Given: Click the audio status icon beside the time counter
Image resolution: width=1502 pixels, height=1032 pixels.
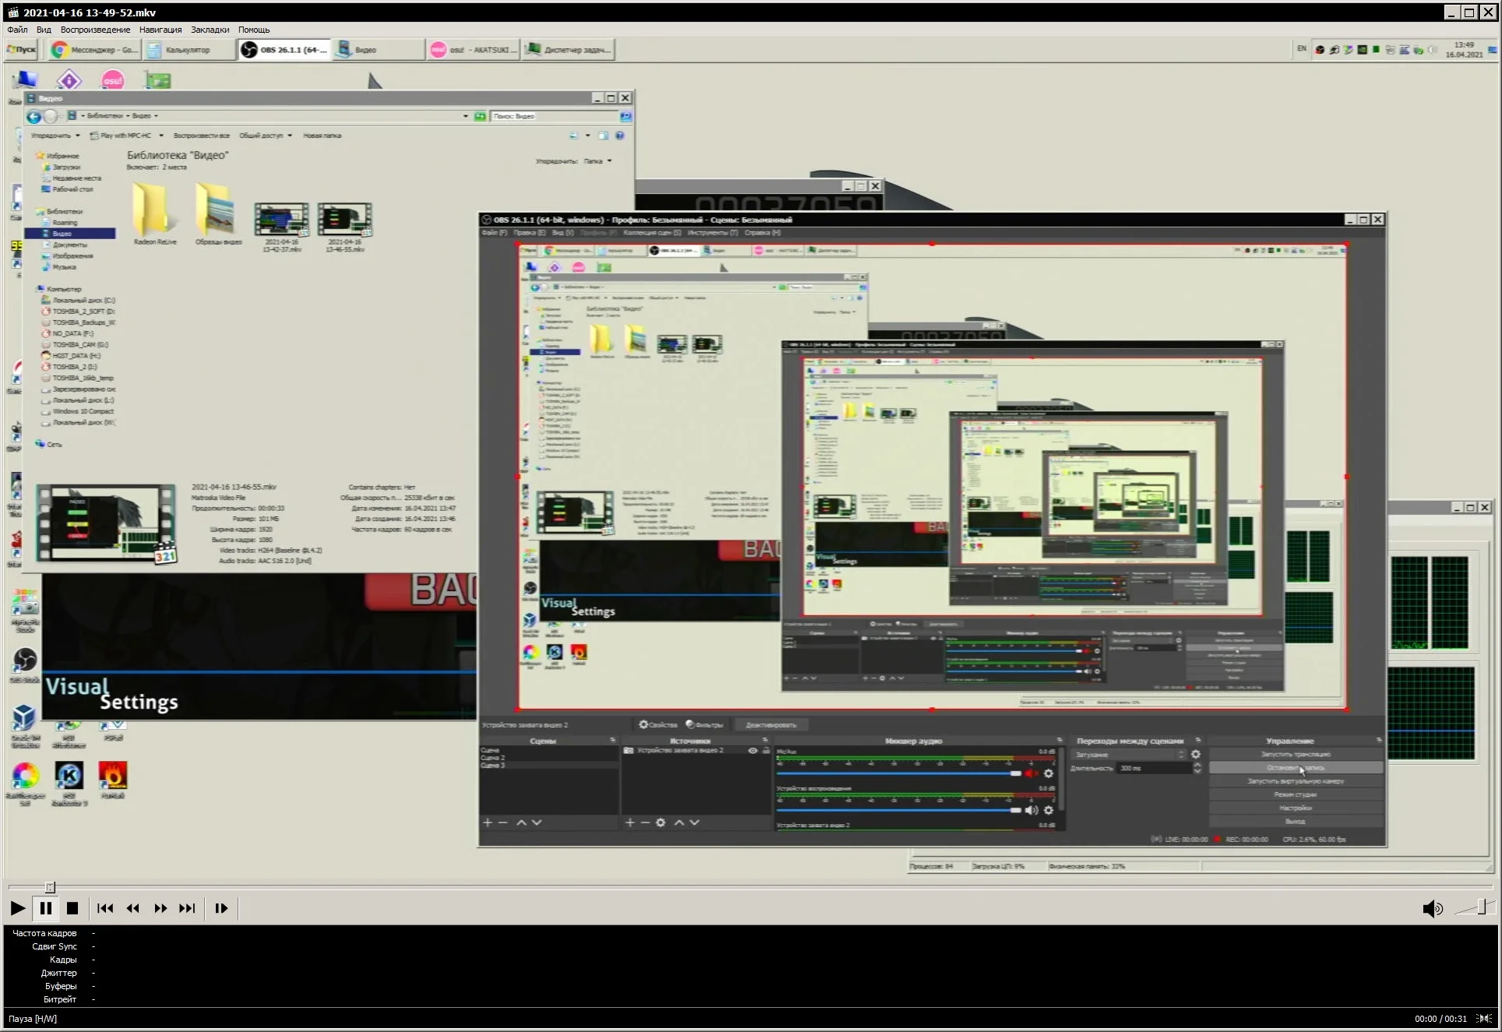Looking at the screenshot, I should [x=1484, y=1018].
